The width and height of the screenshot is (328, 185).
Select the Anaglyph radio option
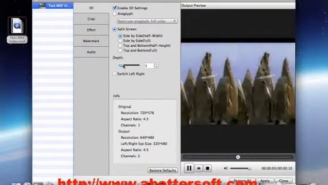(x=114, y=14)
